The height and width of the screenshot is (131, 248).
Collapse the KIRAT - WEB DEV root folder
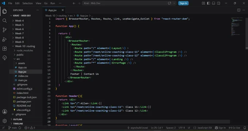22,16
